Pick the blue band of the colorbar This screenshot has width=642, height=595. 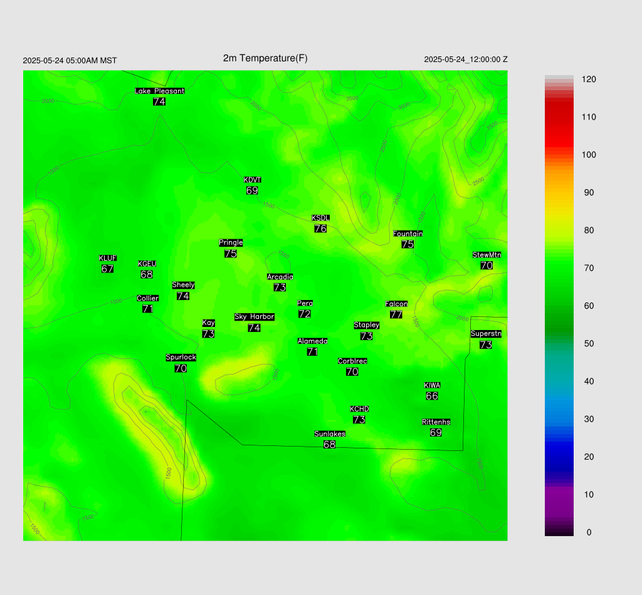coord(559,450)
